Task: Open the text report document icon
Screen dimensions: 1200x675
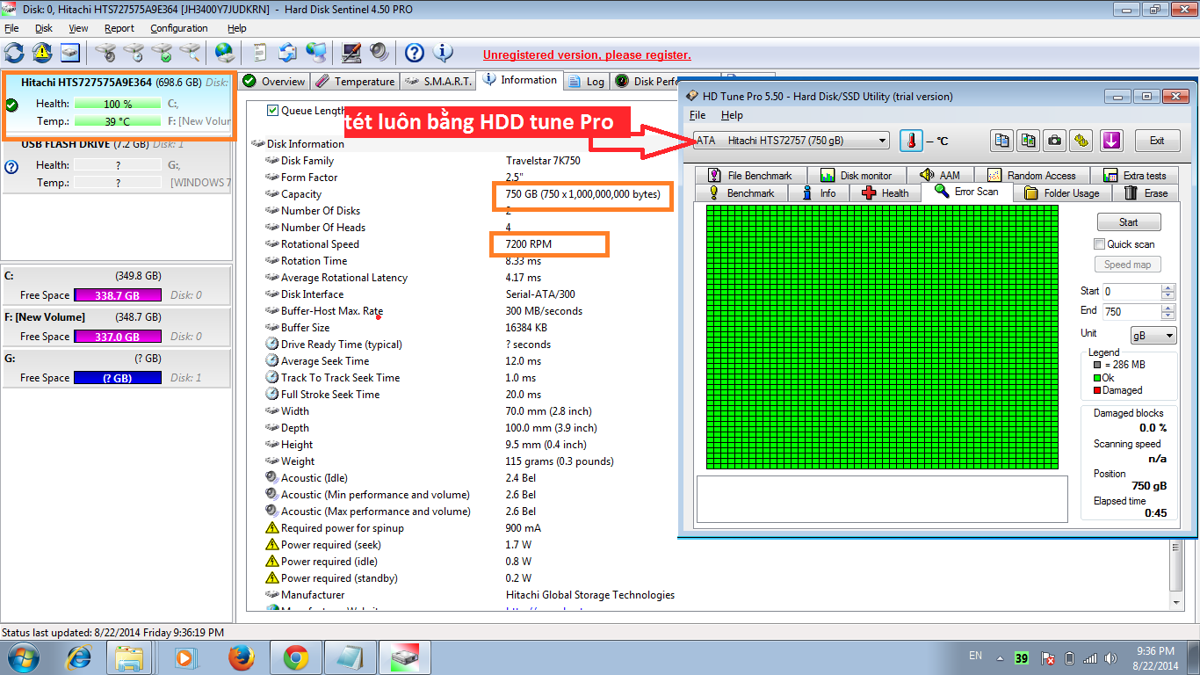Action: pos(260,53)
